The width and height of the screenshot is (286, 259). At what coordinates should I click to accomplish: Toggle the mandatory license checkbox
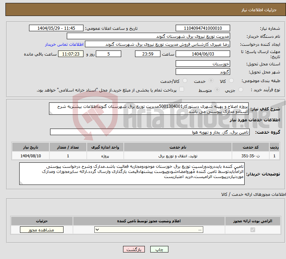pyautogui.click(x=253, y=230)
